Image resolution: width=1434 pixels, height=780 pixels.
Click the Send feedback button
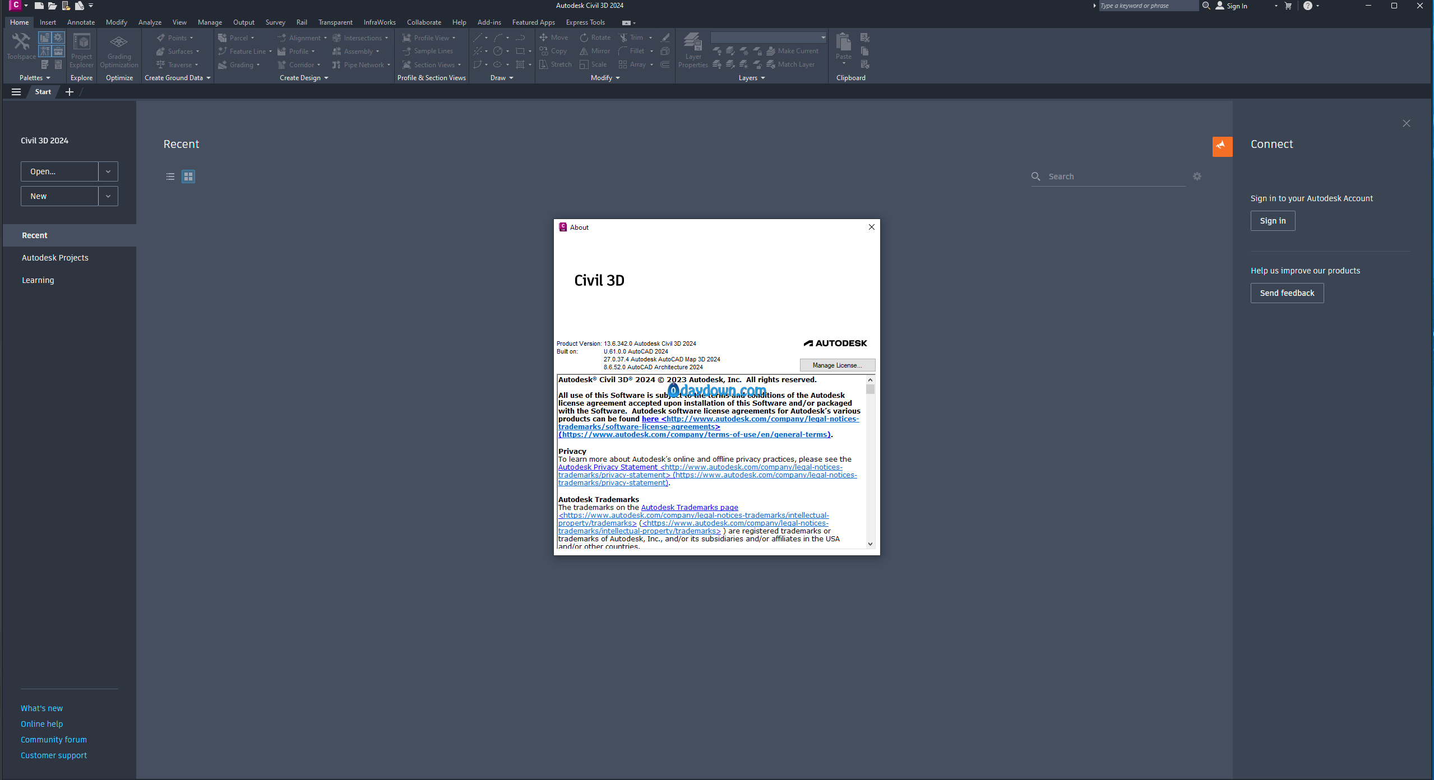1287,293
